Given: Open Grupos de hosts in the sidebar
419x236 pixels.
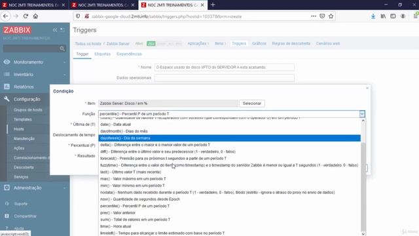Looking at the screenshot, I should pyautogui.click(x=27, y=109).
